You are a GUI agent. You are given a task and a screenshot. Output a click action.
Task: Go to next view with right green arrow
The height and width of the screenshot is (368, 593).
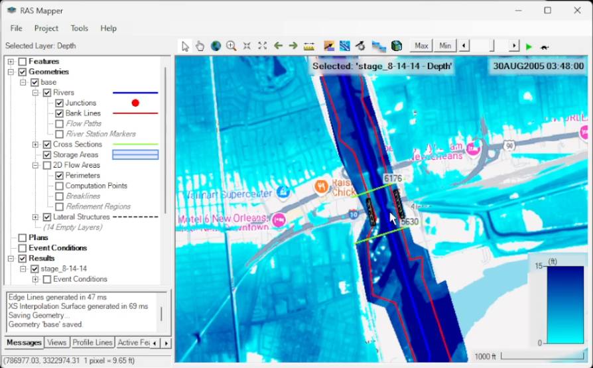(x=293, y=46)
